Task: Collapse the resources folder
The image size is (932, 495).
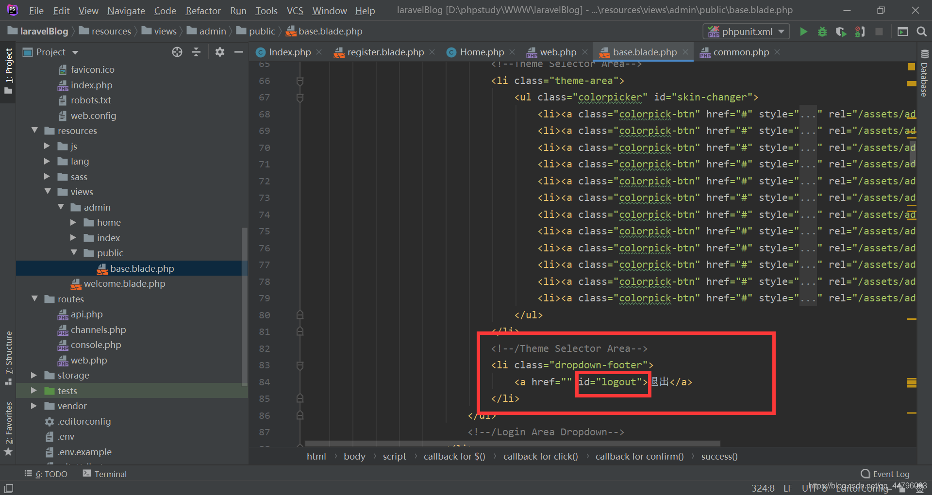Action: point(34,131)
